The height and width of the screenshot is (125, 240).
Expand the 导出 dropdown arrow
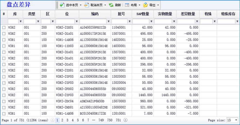(x=158, y=5)
